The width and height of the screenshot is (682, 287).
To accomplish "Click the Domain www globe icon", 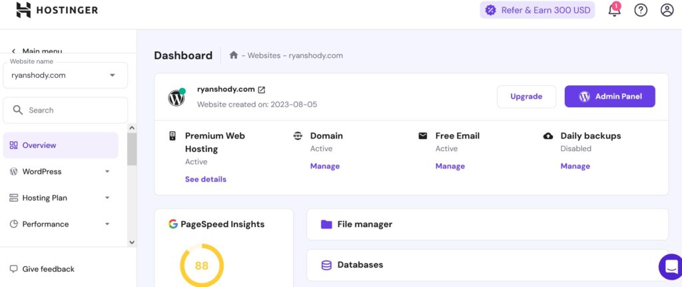I will [298, 136].
